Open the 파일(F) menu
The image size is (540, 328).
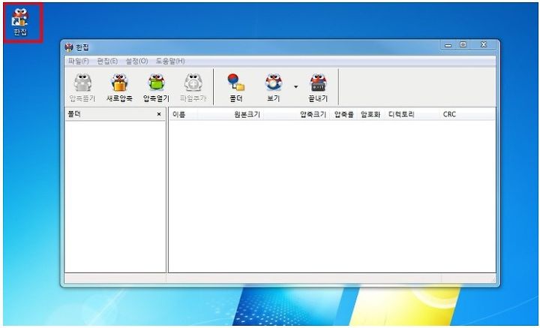tap(79, 62)
